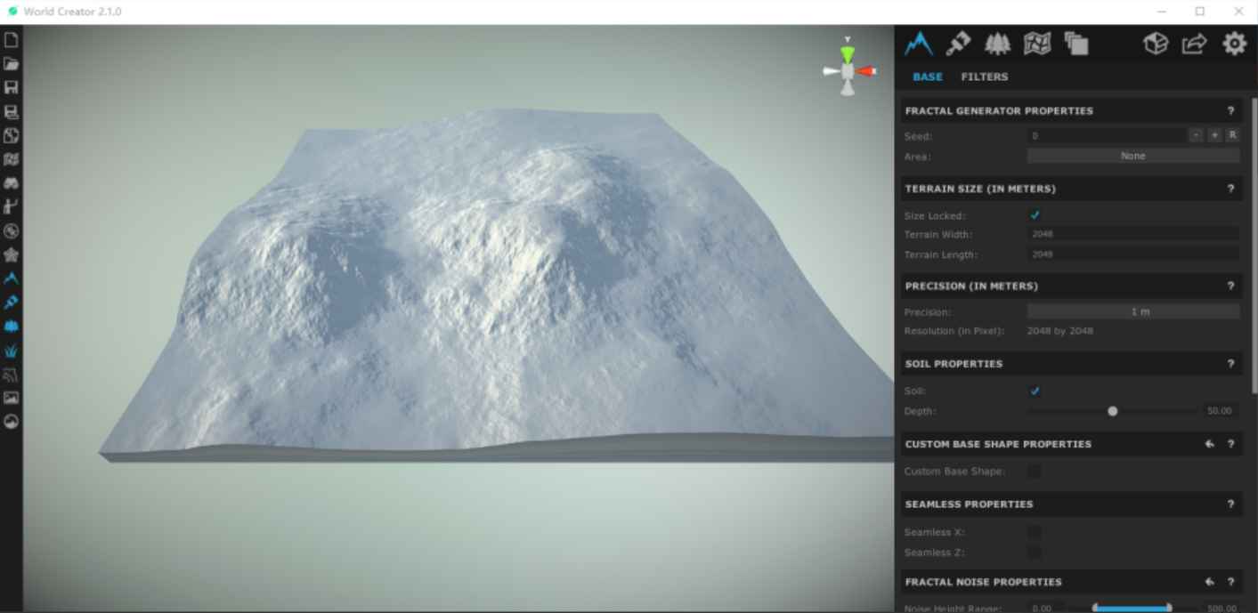Click the R button to randomize Seed

point(1232,134)
